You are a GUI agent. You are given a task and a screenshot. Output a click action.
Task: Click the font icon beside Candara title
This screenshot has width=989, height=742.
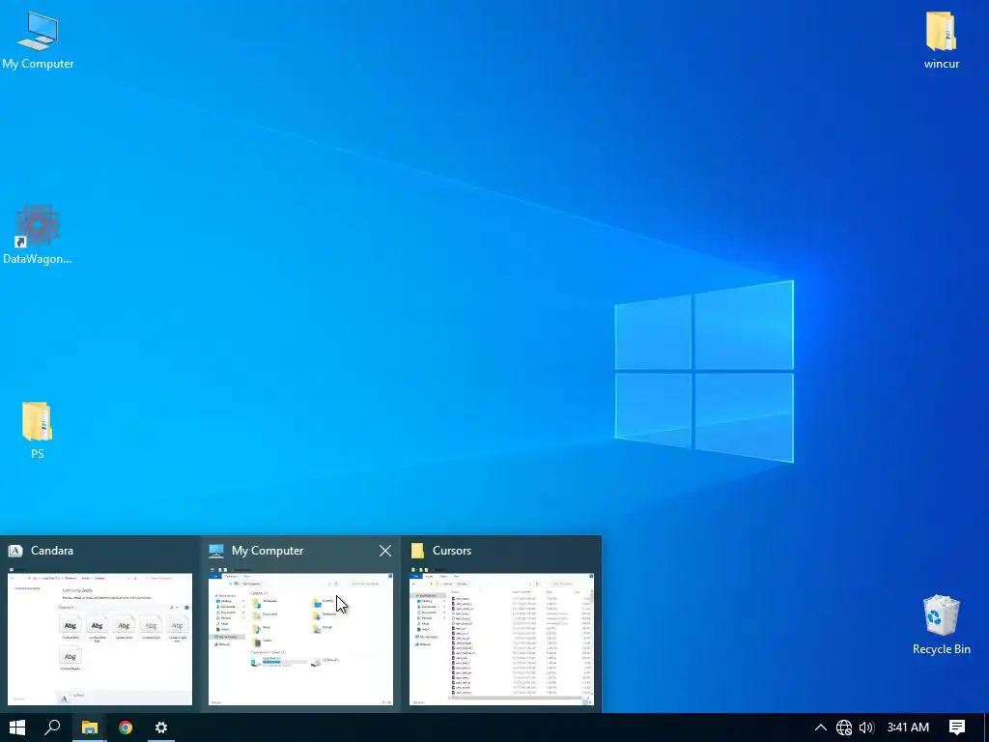(x=15, y=551)
